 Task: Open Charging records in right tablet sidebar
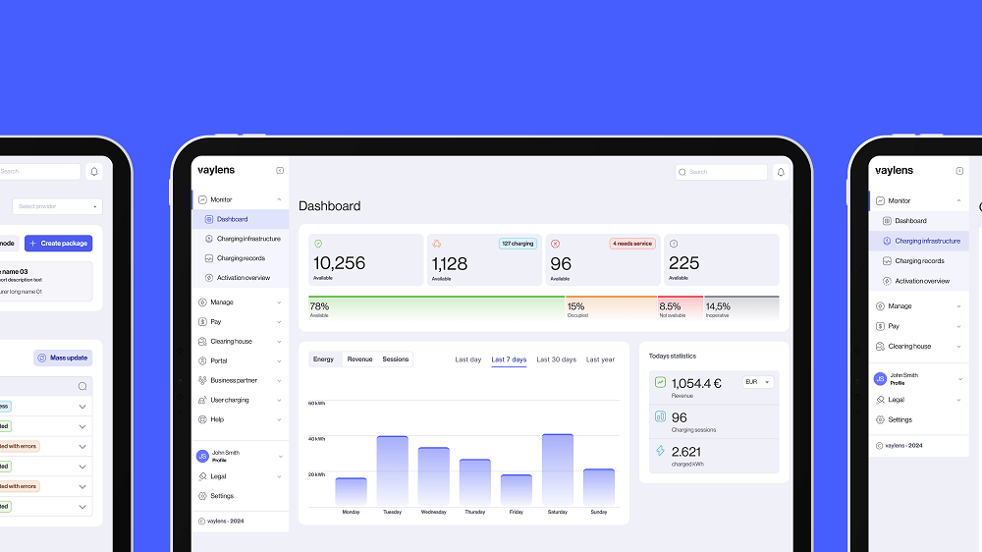[x=919, y=260]
